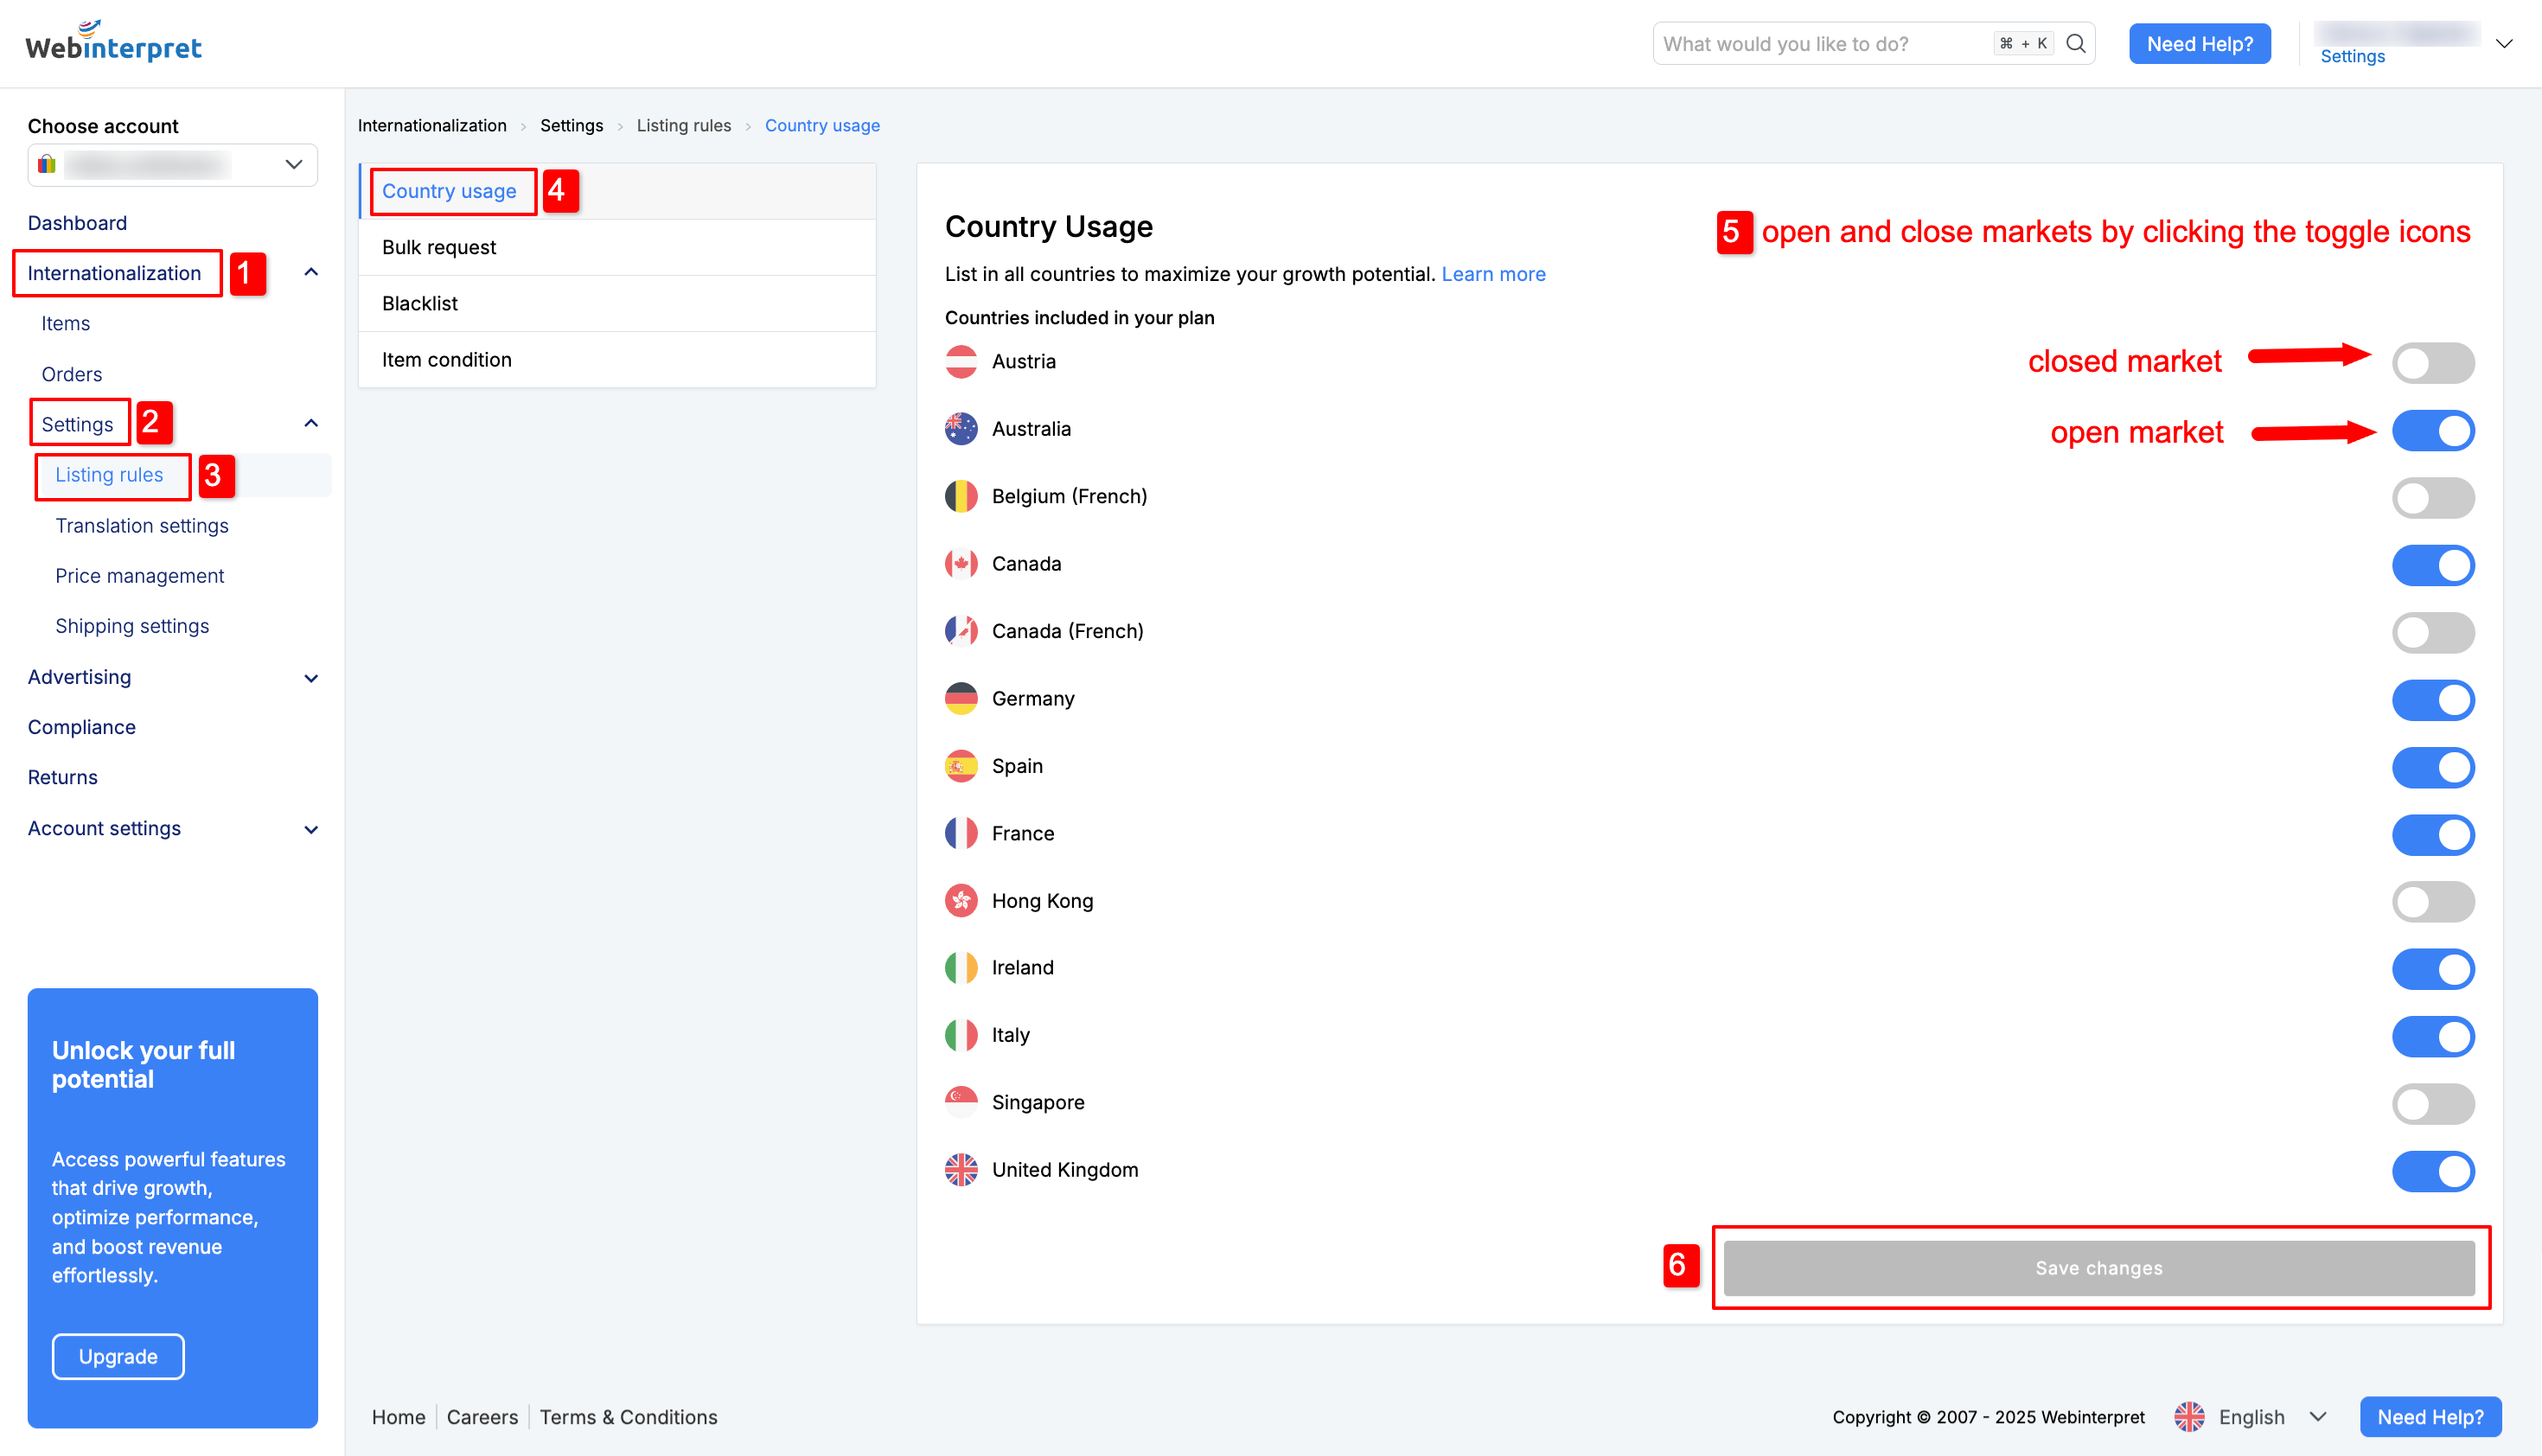Click the United Kingdom flag icon
Screen dimensions: 2542x1456
point(961,1170)
